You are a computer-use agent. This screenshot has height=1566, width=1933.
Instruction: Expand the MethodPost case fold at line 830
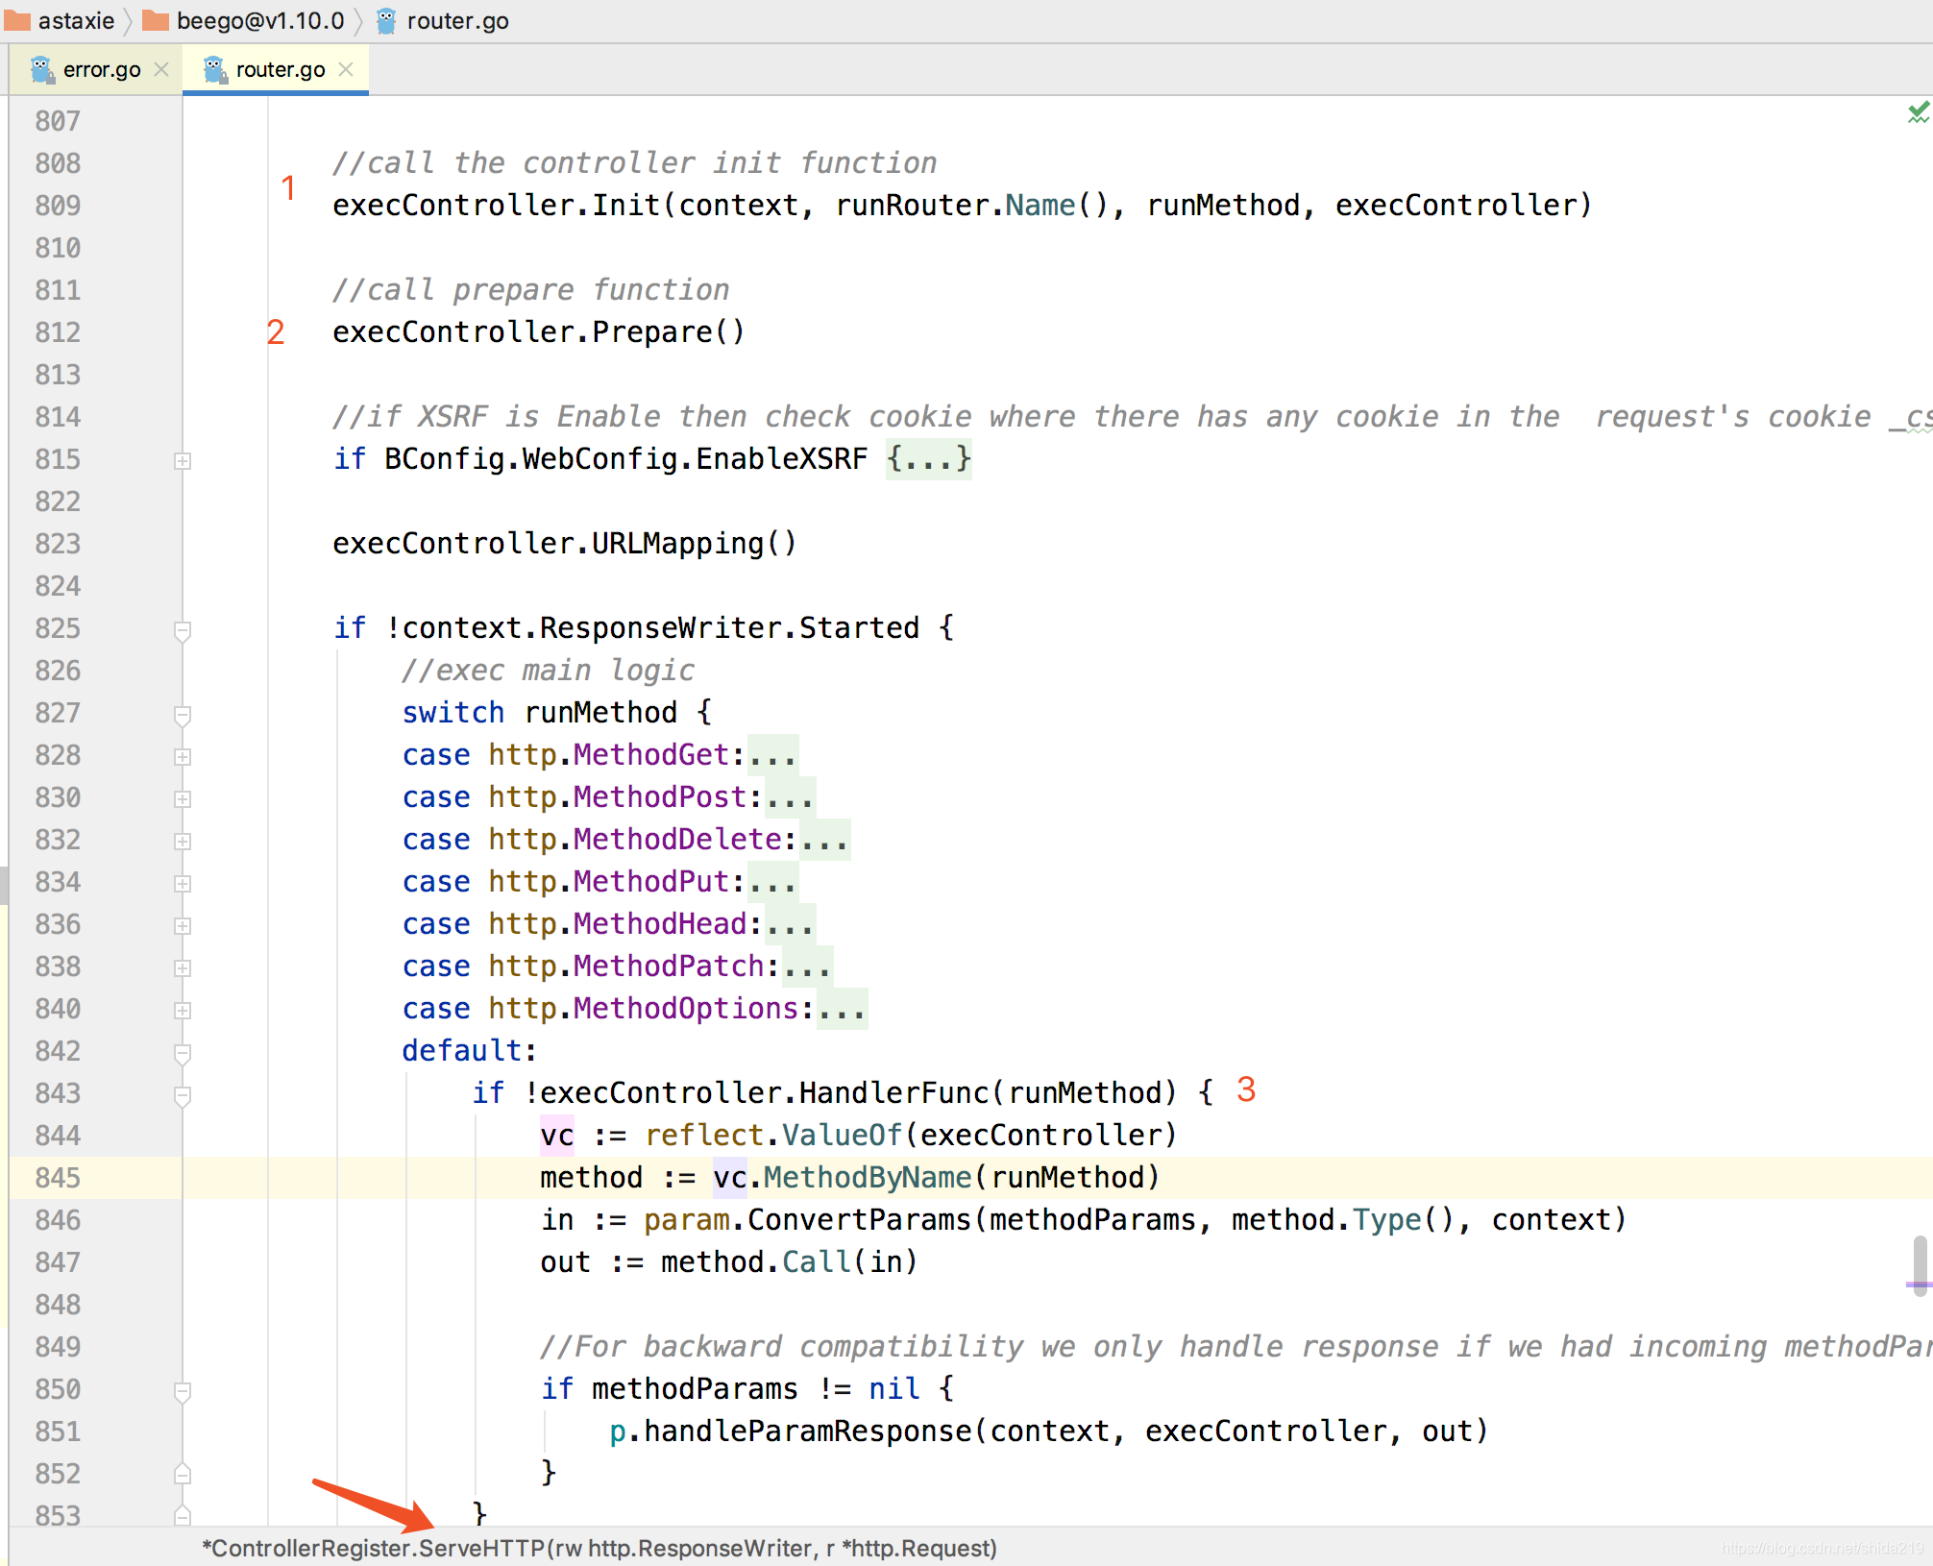(x=182, y=798)
